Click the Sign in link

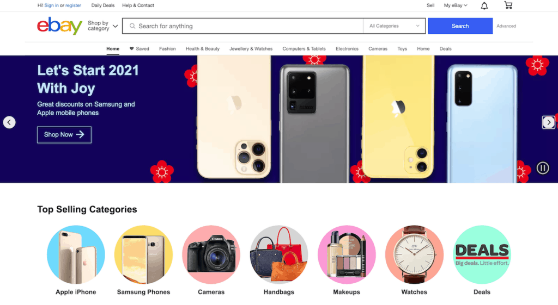[x=52, y=5]
